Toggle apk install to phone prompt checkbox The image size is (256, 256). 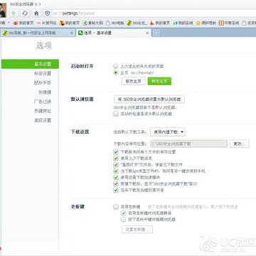coord(116,171)
